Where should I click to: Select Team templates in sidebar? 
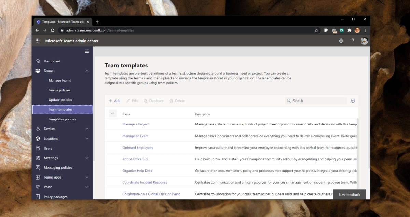click(62, 109)
